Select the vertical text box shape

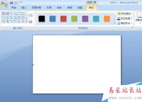click(x=7, y=14)
